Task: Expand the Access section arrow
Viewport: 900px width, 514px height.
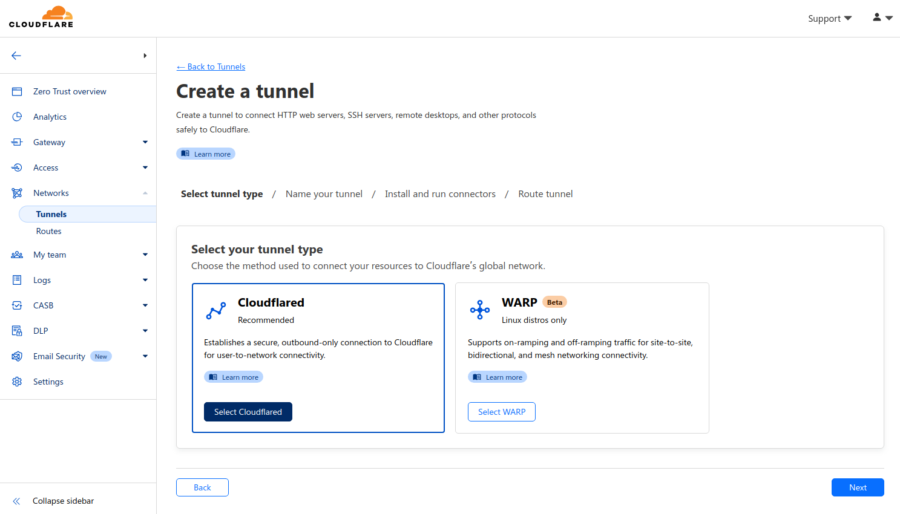Action: point(145,168)
